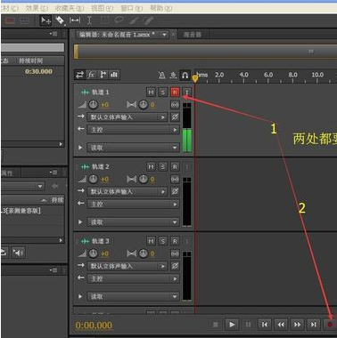Open the 效果 menu
337x338 pixels.
[x=37, y=8]
